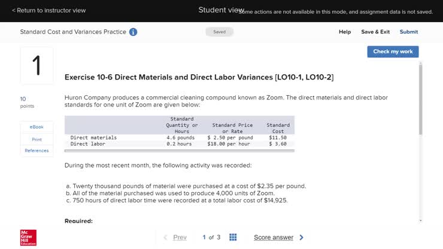Click the previous question arrow icon
The image size is (443, 249).
166,238
